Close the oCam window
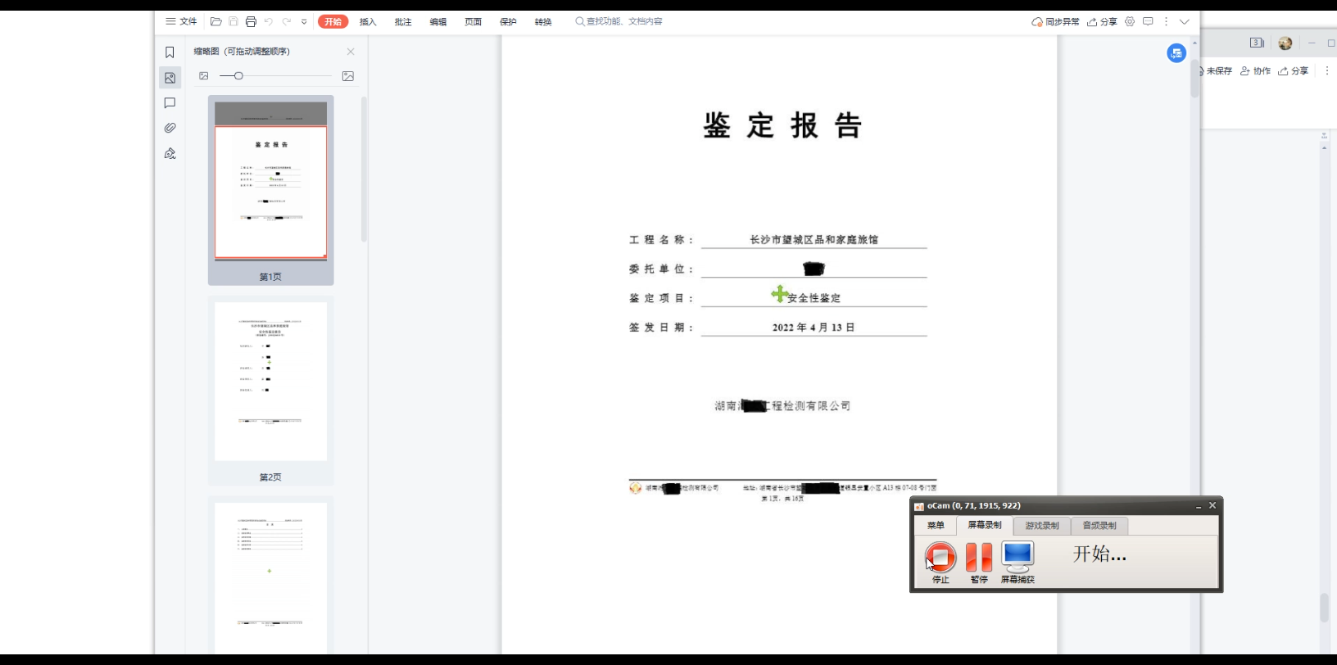Image resolution: width=1337 pixels, height=665 pixels. pyautogui.click(x=1212, y=505)
